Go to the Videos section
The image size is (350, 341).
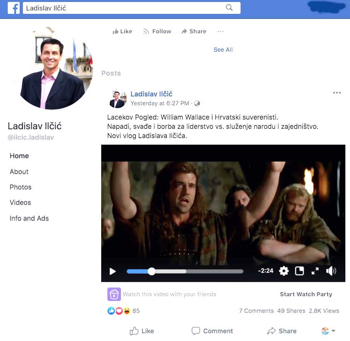coord(20,203)
